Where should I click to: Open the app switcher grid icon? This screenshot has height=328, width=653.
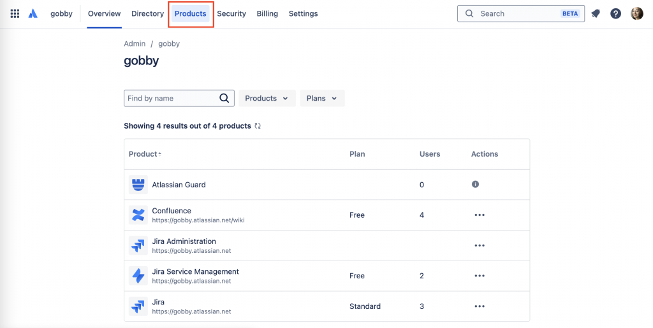pyautogui.click(x=15, y=13)
